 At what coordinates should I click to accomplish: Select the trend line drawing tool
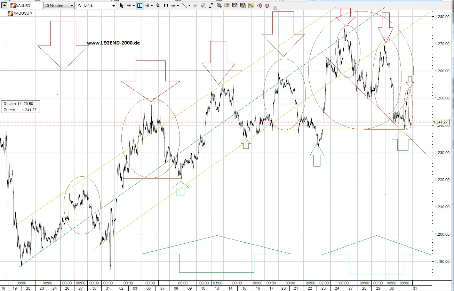(x=184, y=6)
